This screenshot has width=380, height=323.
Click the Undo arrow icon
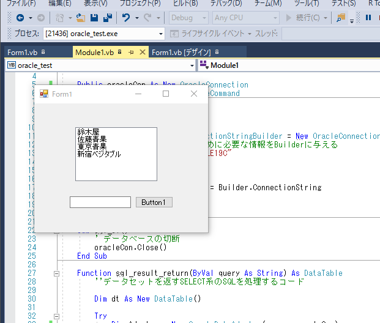(x=126, y=18)
